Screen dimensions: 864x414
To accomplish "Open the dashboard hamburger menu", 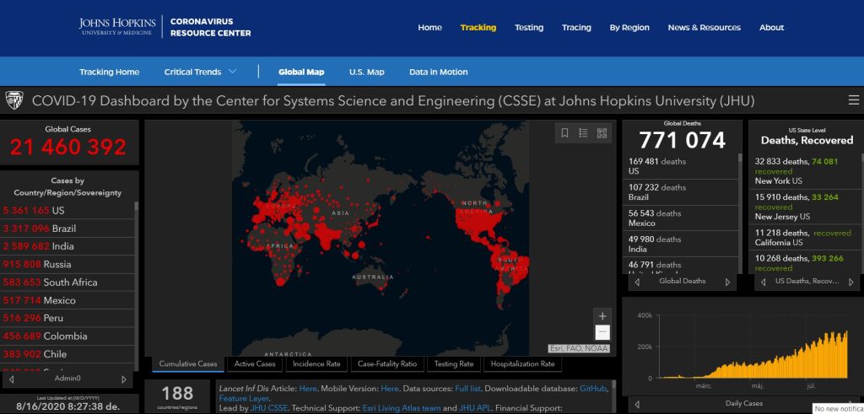I will (x=854, y=100).
